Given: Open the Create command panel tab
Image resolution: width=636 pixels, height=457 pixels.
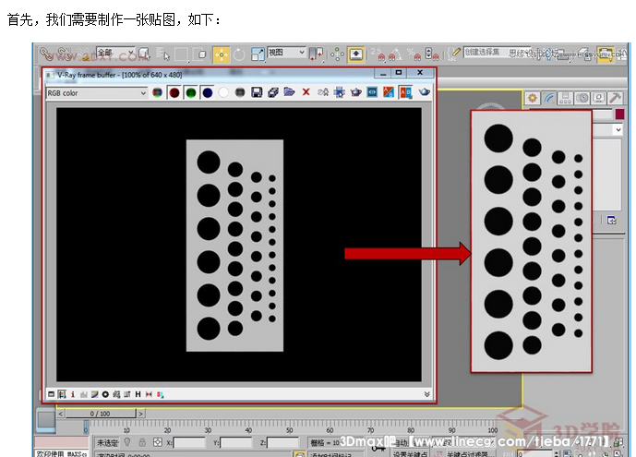Looking at the screenshot, I should pyautogui.click(x=533, y=98).
